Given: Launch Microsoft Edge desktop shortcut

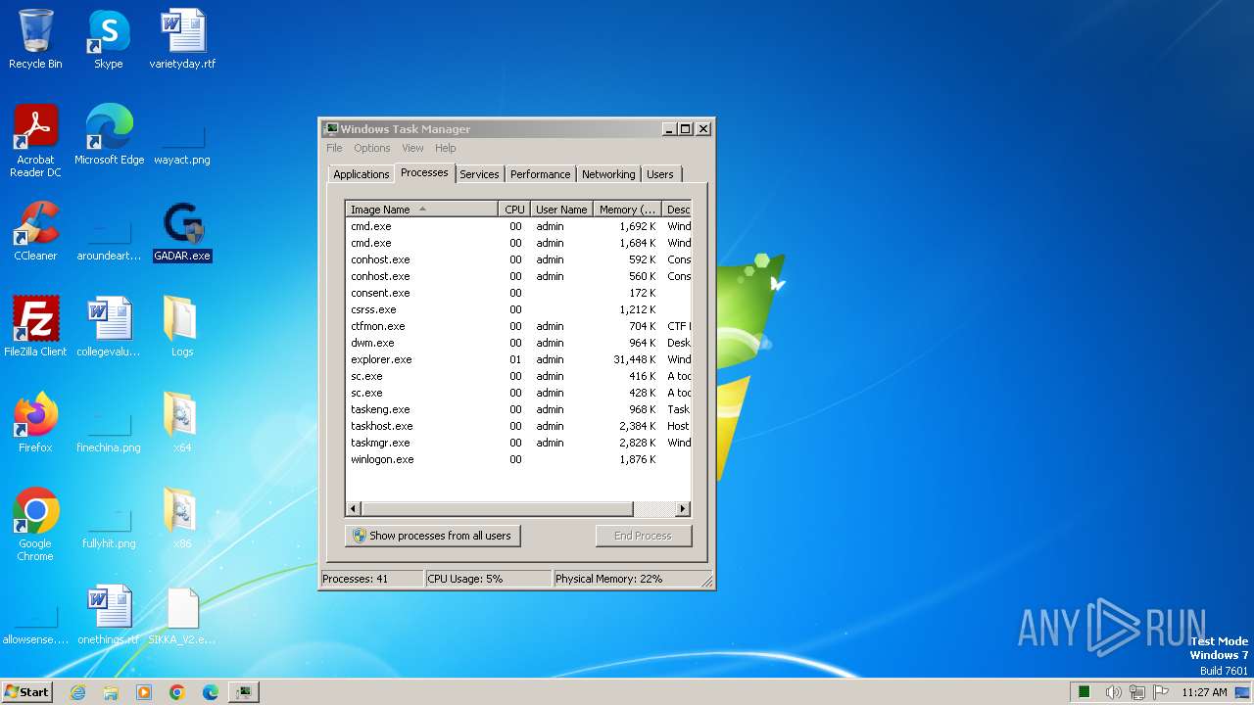Looking at the screenshot, I should click(109, 135).
